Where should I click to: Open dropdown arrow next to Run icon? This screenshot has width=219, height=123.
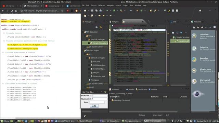coord(117,11)
